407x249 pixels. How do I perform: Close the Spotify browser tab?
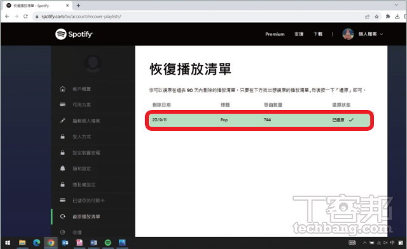coord(67,6)
